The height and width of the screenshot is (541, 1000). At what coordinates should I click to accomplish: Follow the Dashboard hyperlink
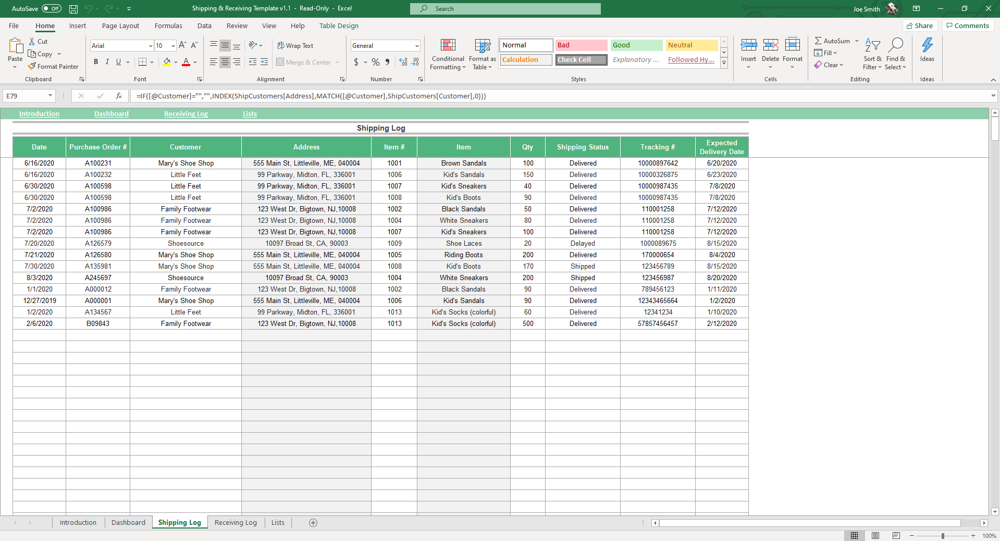coord(111,114)
